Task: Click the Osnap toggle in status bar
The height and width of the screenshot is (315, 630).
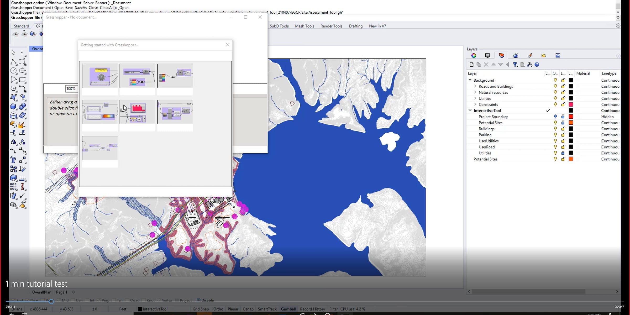Action: (x=248, y=309)
